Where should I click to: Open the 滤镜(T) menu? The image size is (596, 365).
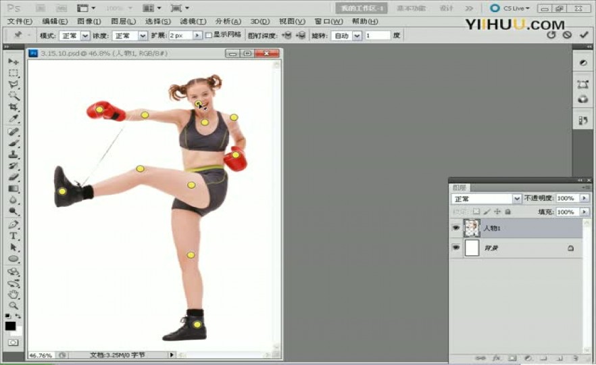tap(193, 22)
